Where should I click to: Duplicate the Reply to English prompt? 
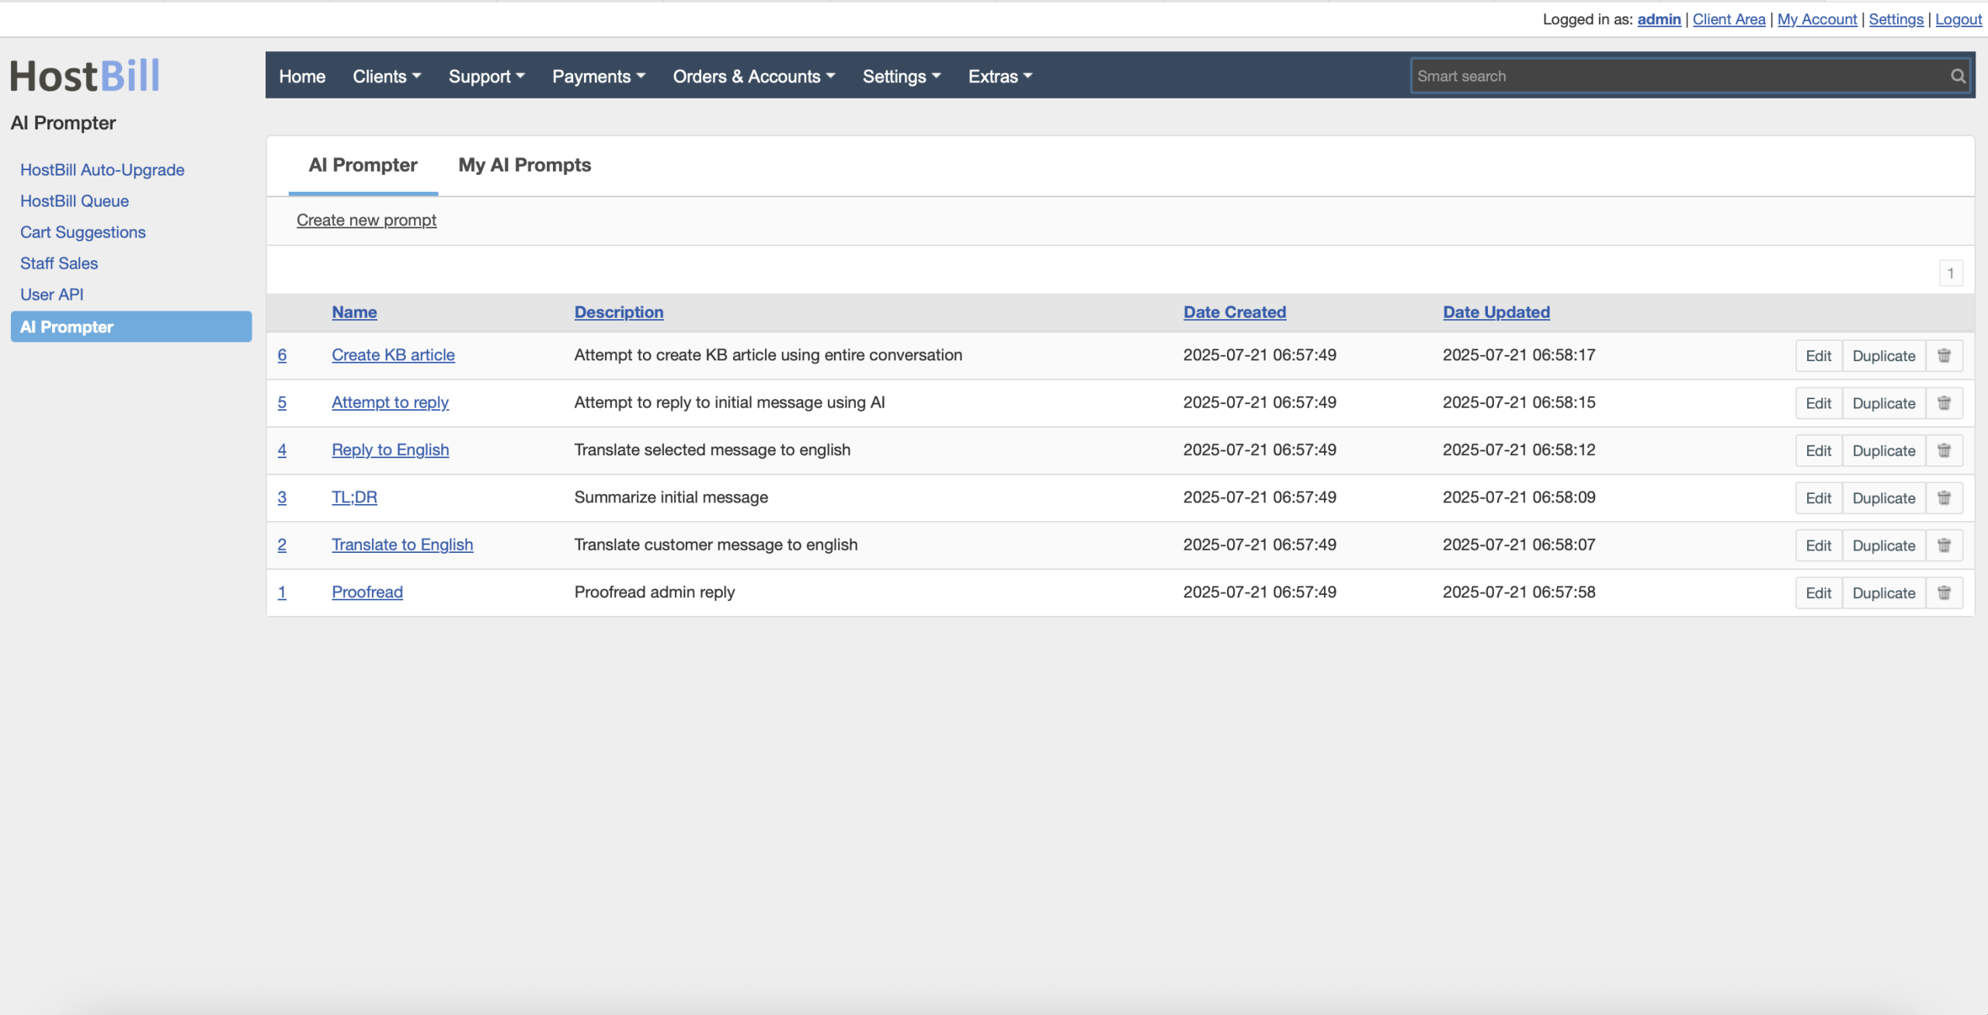pos(1884,450)
